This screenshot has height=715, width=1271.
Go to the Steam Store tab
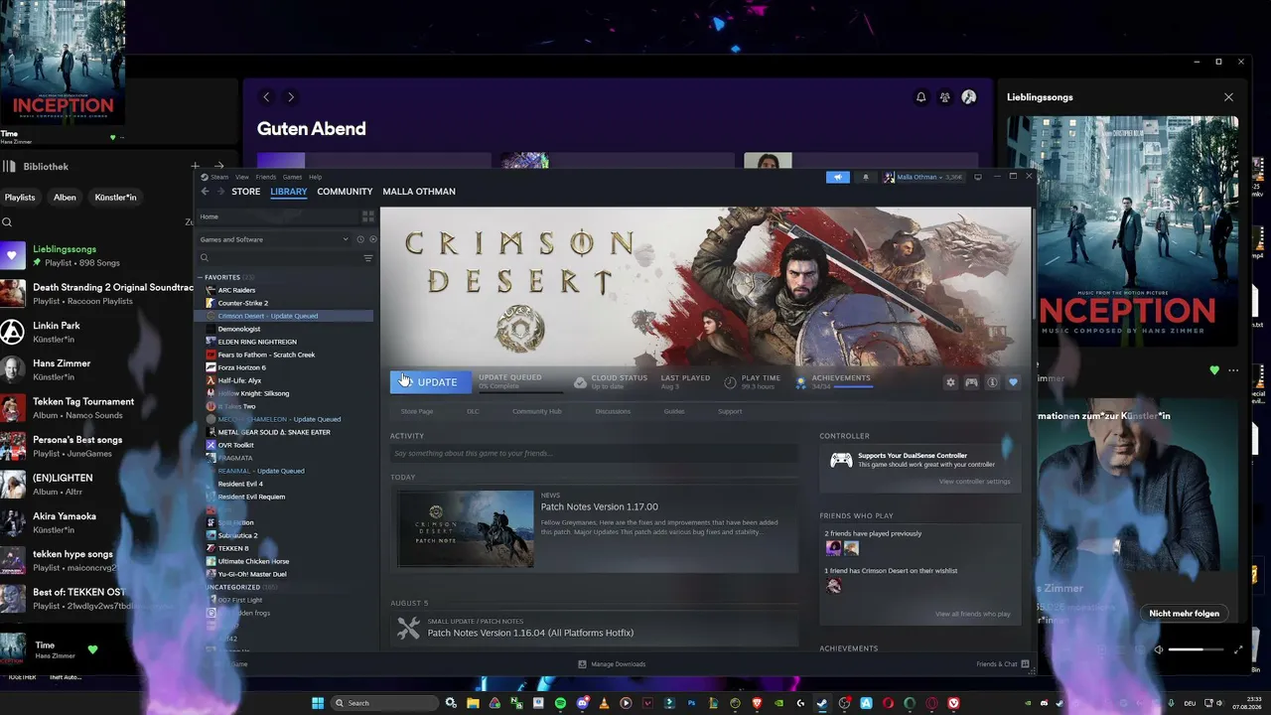(246, 192)
